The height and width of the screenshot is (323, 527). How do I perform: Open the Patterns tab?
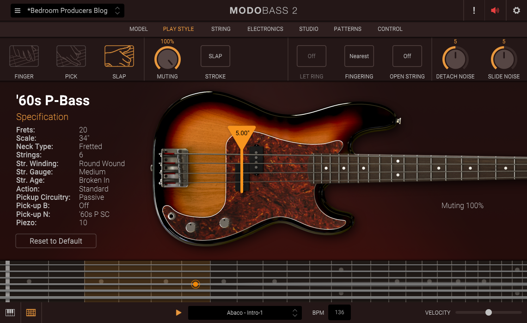click(x=348, y=29)
